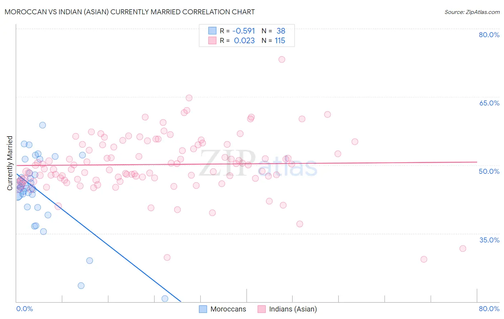The image size is (504, 319).
Task: Click the blue outlier point near 59%
Action: click(43, 125)
